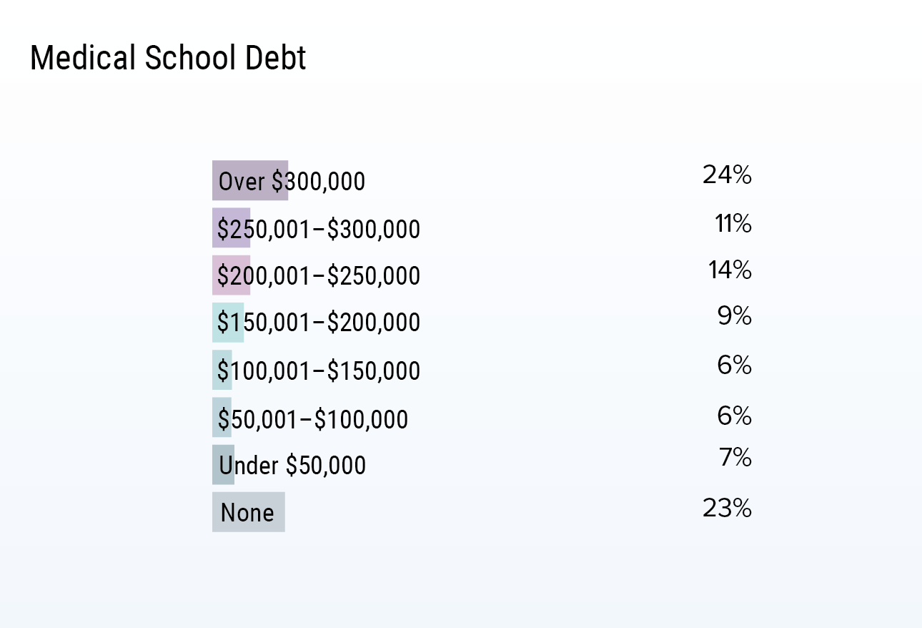Select the $50,001–$100,000 category label

click(x=313, y=419)
